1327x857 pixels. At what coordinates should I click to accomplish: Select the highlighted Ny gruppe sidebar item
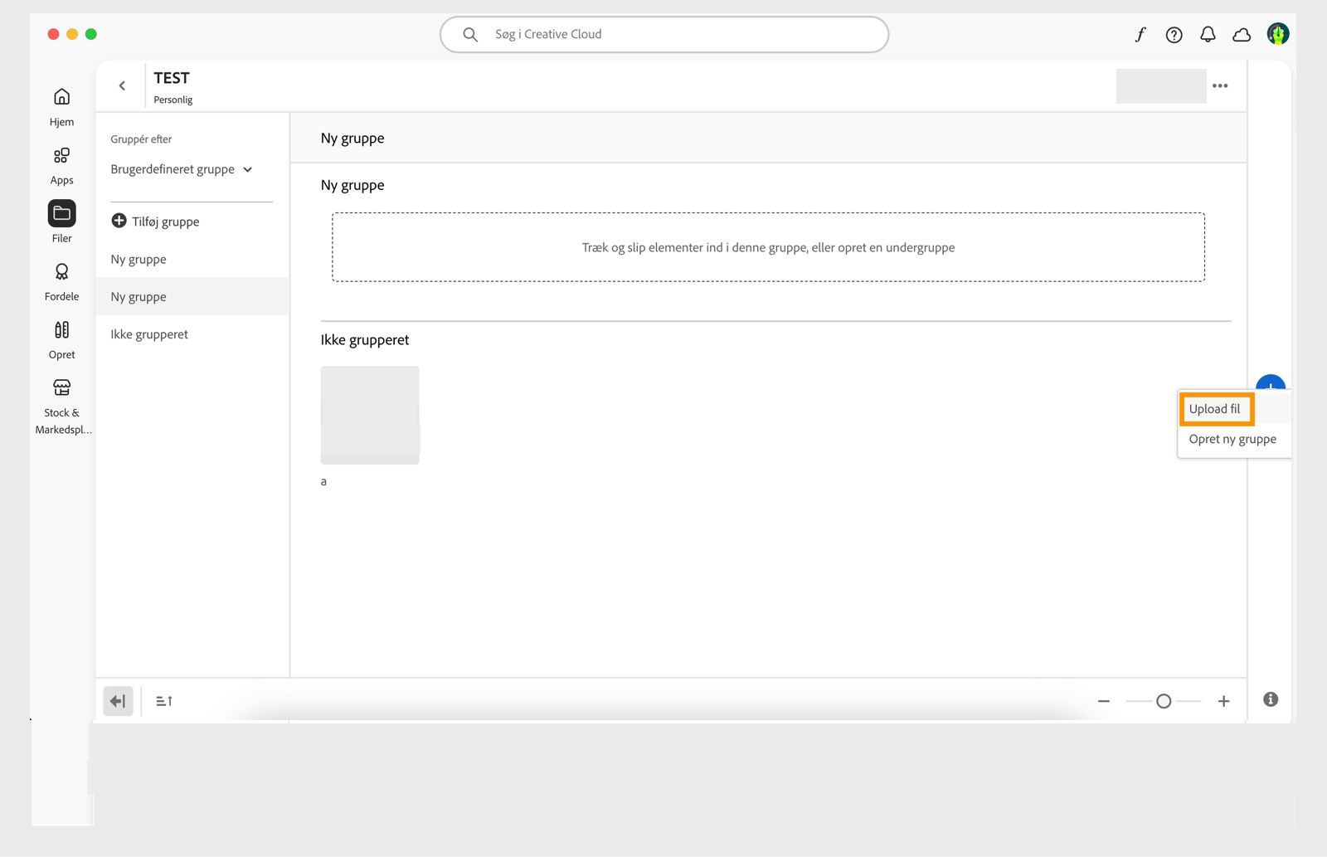click(192, 296)
